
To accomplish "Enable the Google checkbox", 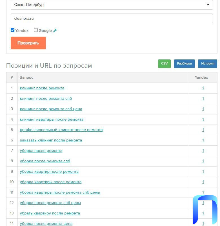I will [36, 30].
